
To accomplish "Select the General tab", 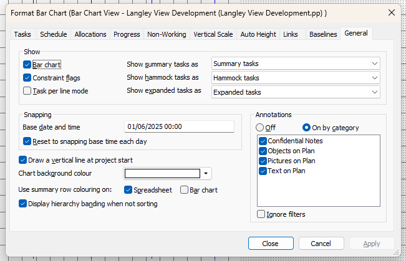I will tap(356, 34).
